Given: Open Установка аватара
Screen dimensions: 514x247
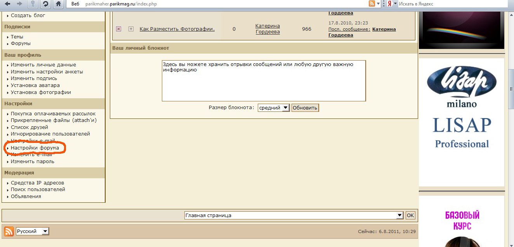Looking at the screenshot, I should 35,85.
